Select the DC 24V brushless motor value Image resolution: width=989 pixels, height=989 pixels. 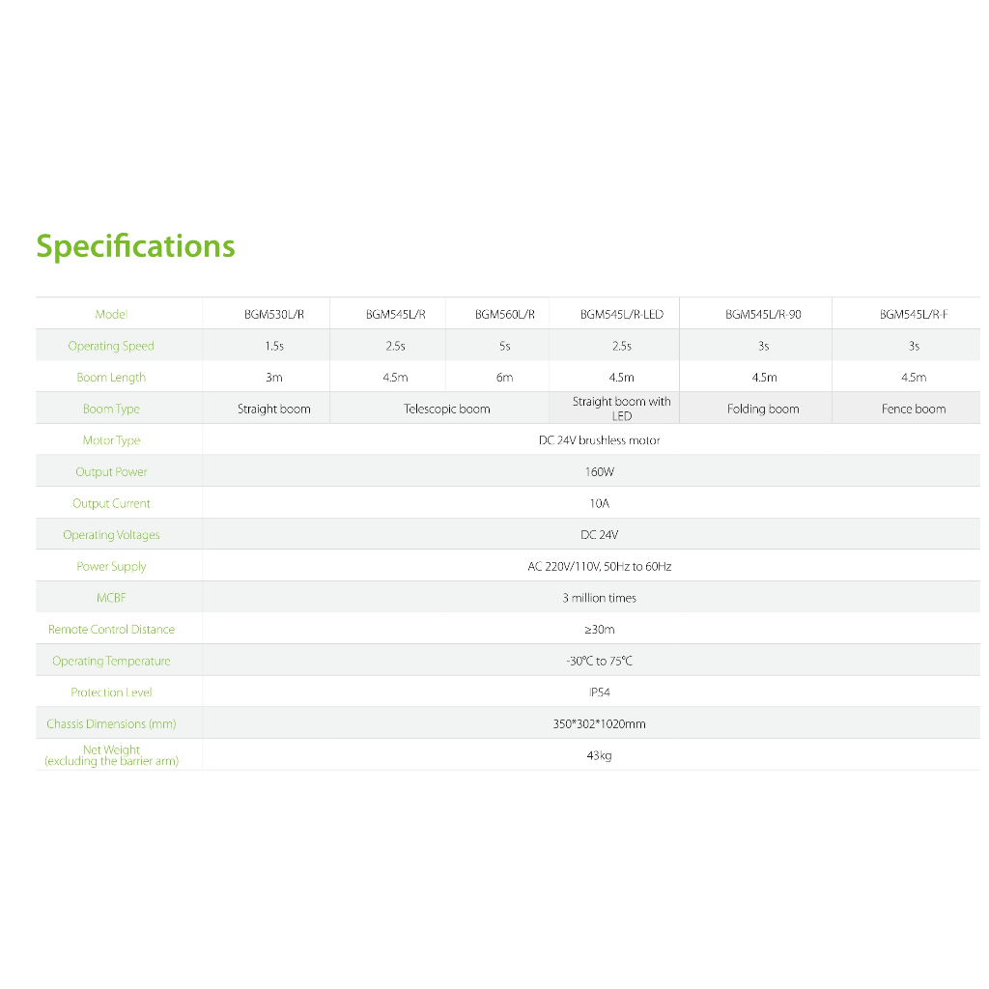599,440
